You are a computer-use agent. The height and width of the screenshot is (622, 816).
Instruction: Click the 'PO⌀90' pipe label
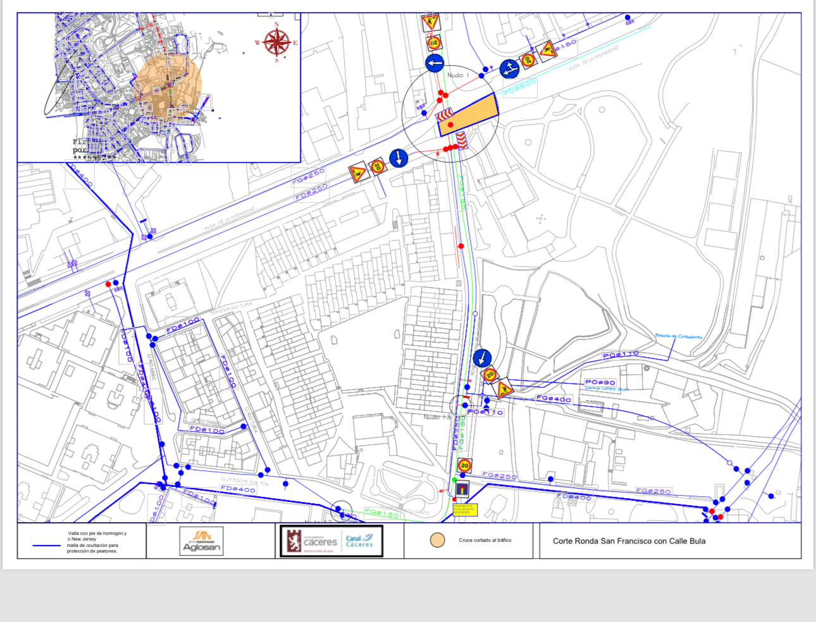tap(600, 382)
